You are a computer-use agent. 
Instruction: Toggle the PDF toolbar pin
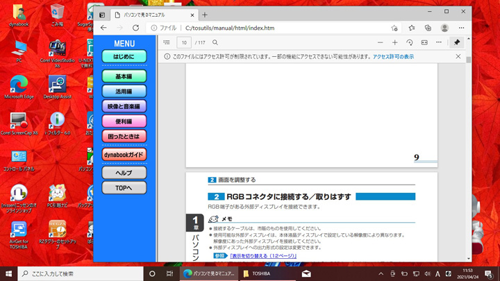pos(457,42)
